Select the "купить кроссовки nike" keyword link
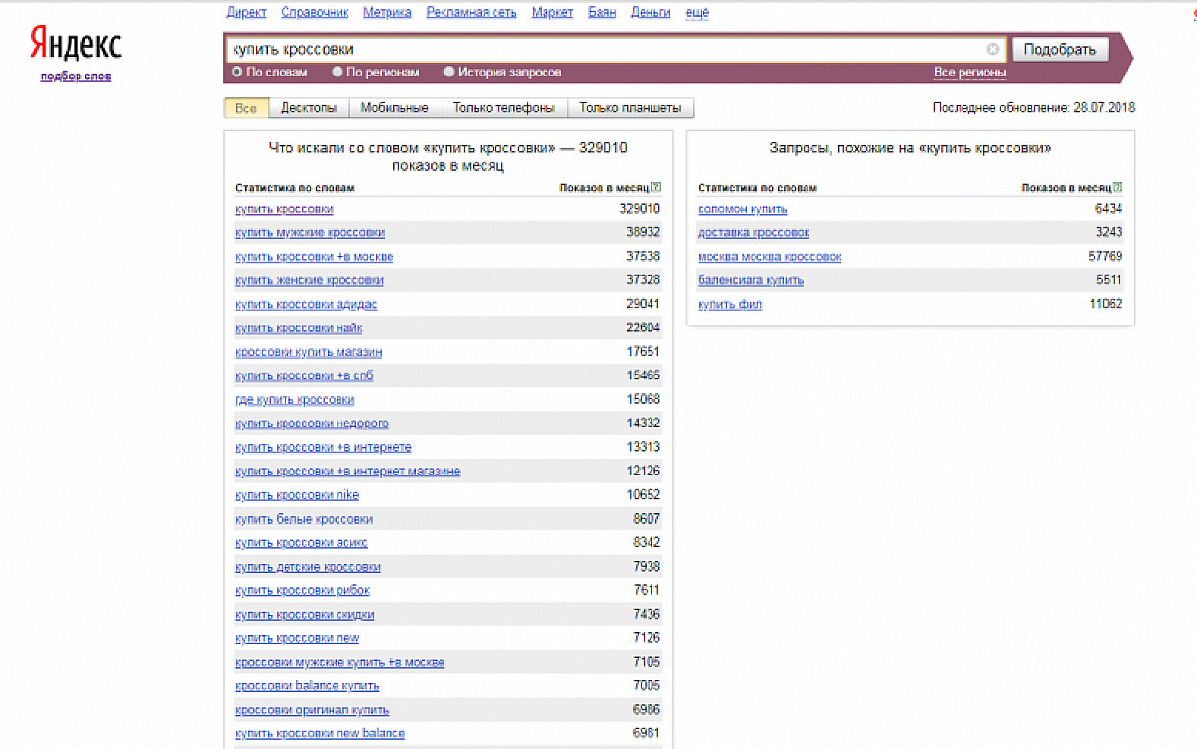 [x=297, y=495]
